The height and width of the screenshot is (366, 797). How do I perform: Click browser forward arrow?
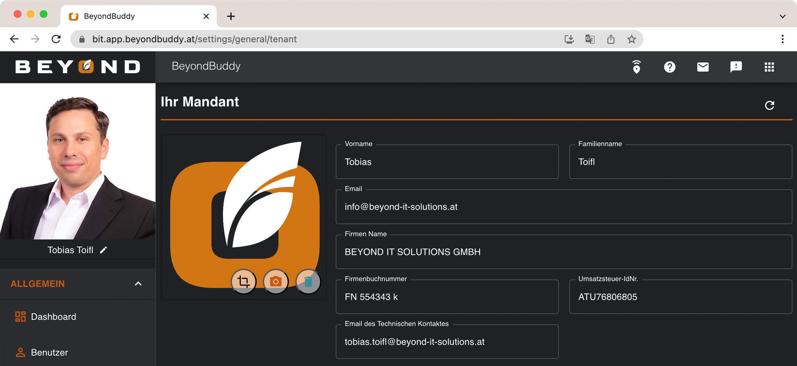[35, 39]
